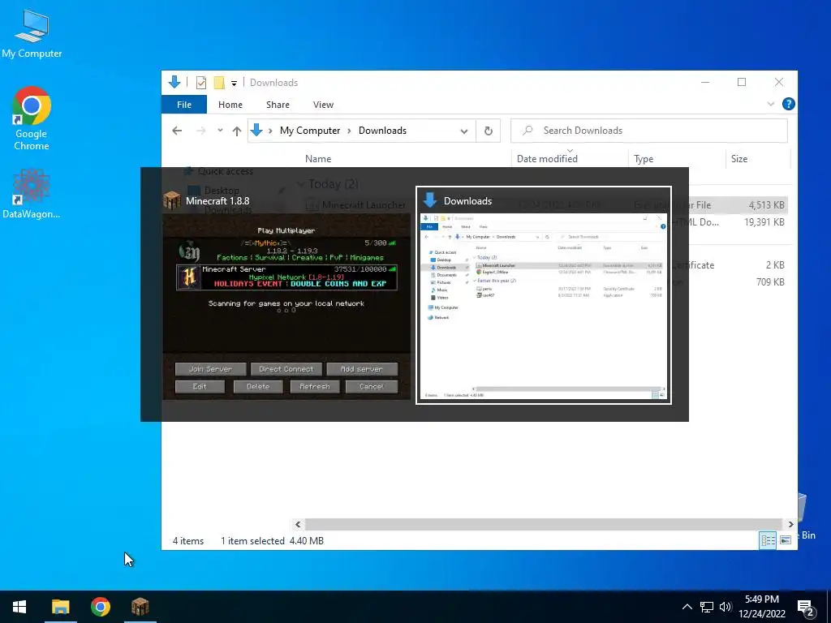Open network status tray icon
The image size is (831, 623).
click(707, 607)
